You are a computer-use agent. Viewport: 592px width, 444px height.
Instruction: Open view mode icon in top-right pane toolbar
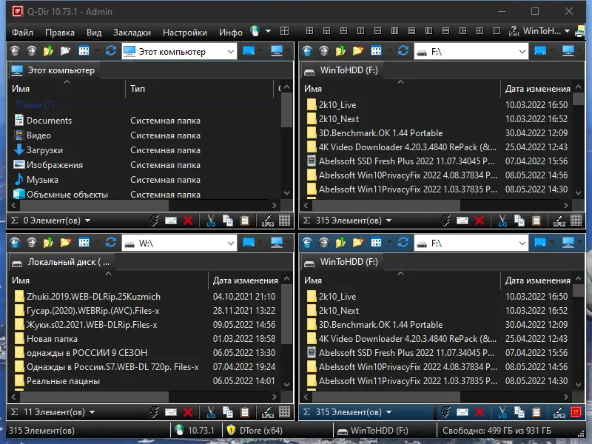(376, 51)
